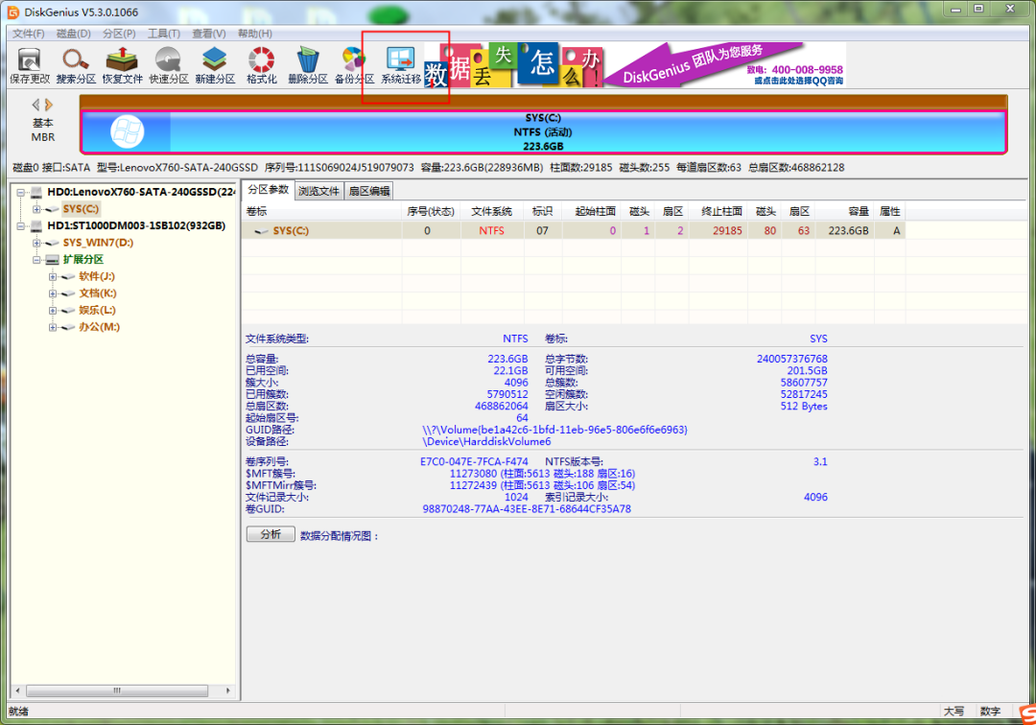
Task: Click the 新建分区 (New partition) icon
Action: (x=215, y=63)
